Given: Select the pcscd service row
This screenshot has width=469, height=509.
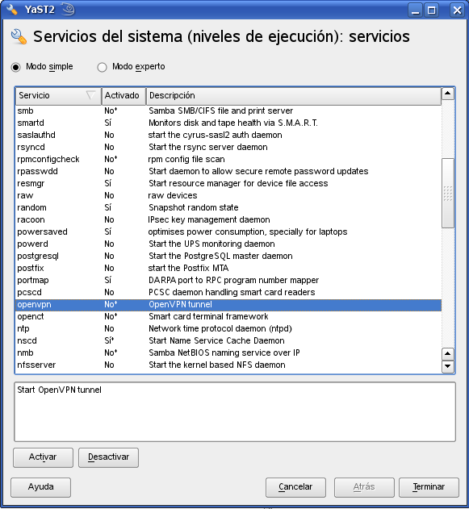Looking at the screenshot, I should click(x=228, y=292).
